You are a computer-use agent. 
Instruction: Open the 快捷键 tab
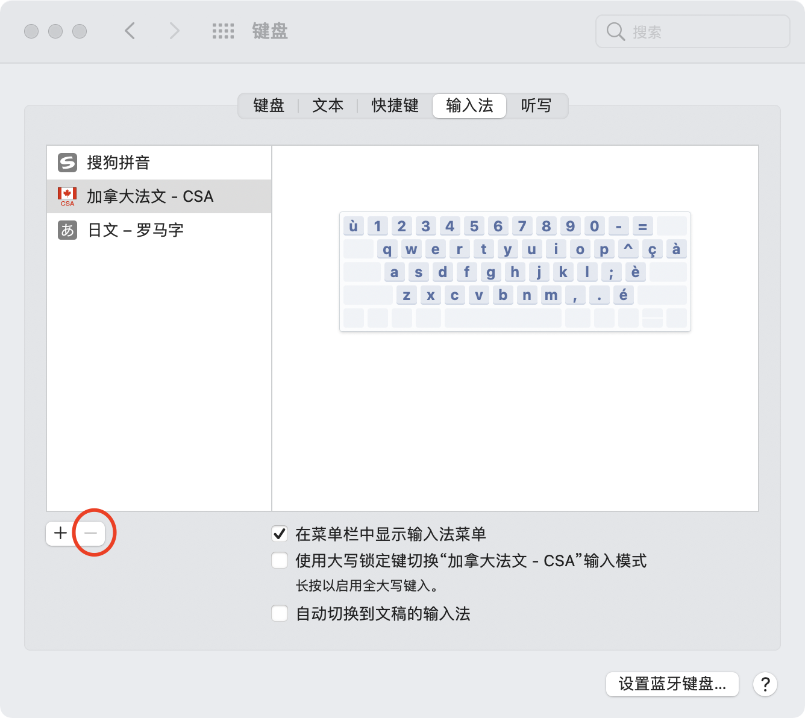coord(395,106)
